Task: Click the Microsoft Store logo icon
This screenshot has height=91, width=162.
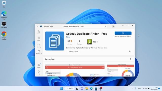Action: (x=41, y=26)
